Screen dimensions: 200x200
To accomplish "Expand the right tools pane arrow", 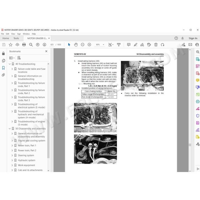I will [198, 169].
